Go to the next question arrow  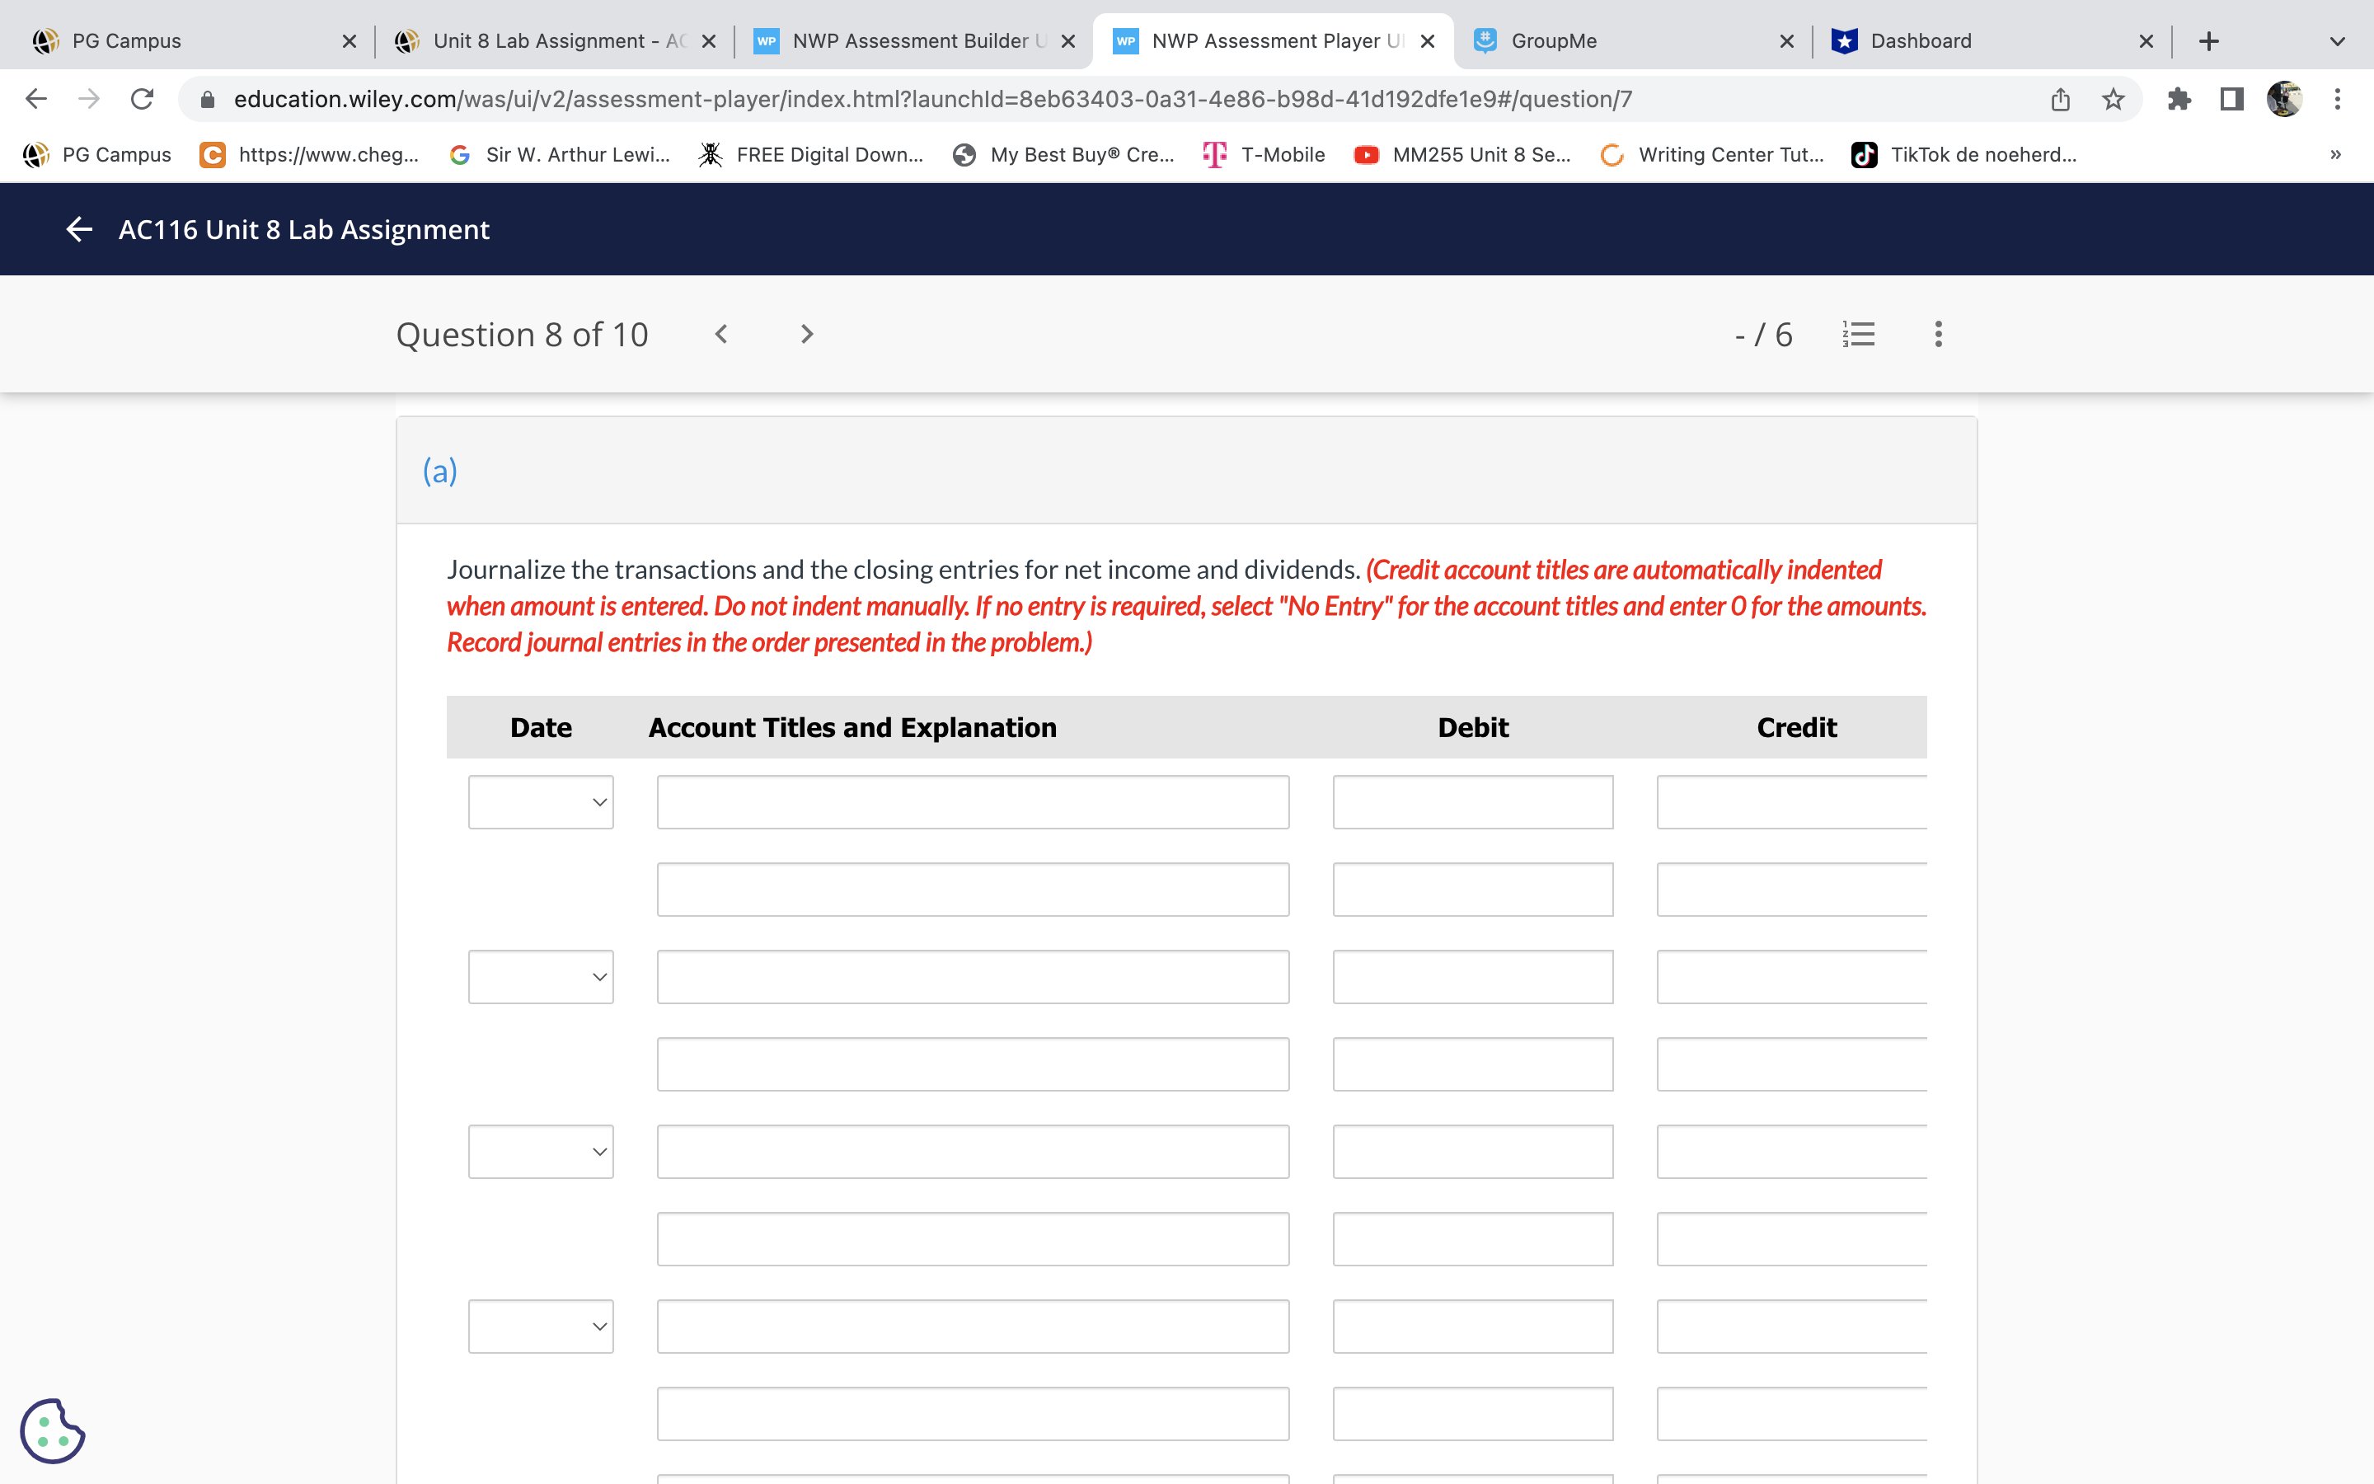point(805,334)
